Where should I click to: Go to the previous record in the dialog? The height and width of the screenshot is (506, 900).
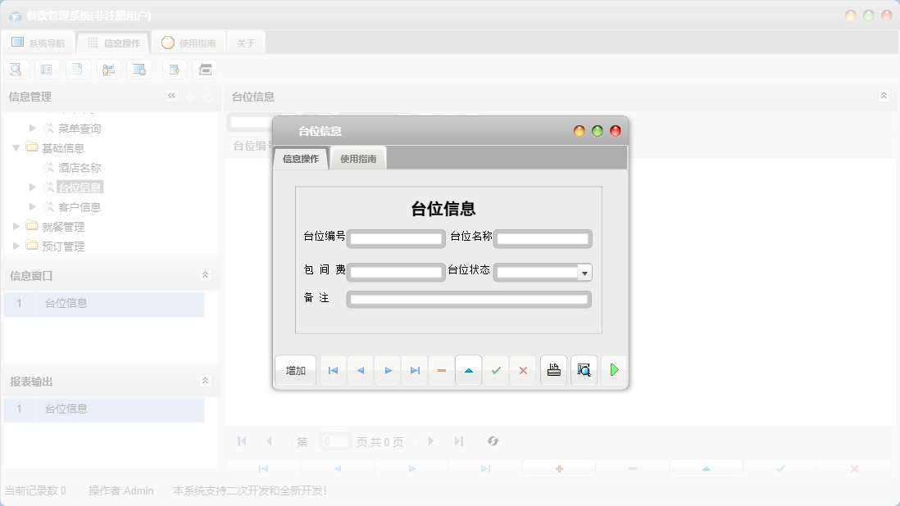tap(361, 371)
